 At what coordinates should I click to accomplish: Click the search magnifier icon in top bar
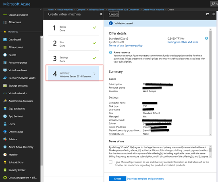(213, 4)
